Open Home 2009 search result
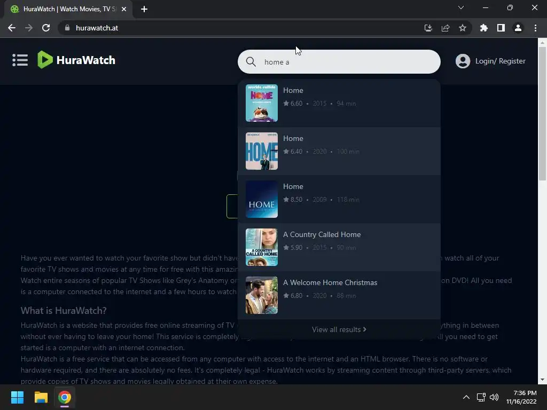Screen dimensions: 547x410 tap(339, 199)
